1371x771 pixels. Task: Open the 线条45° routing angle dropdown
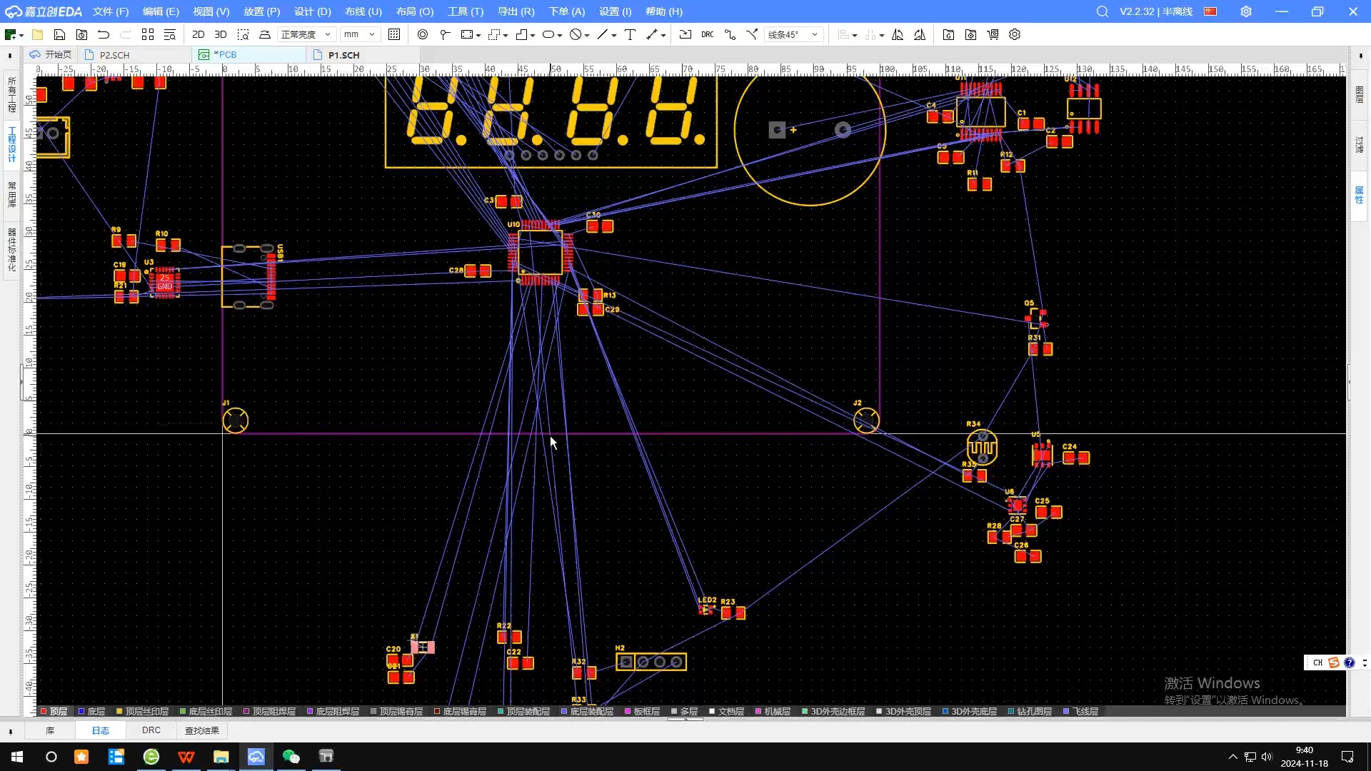(x=793, y=34)
